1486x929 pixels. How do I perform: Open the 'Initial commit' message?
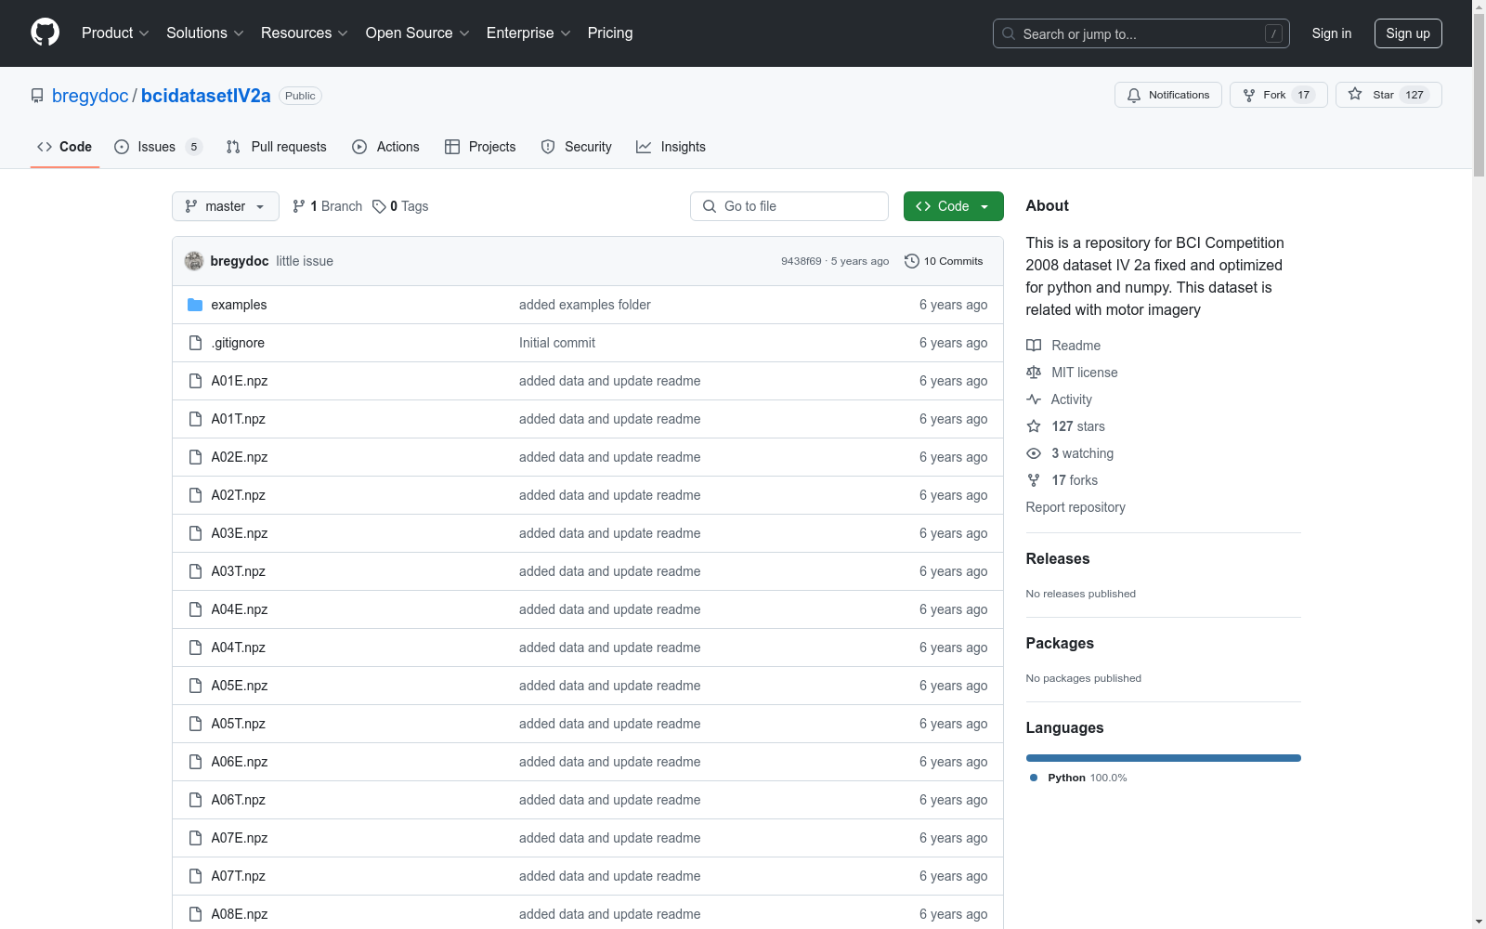(x=557, y=343)
